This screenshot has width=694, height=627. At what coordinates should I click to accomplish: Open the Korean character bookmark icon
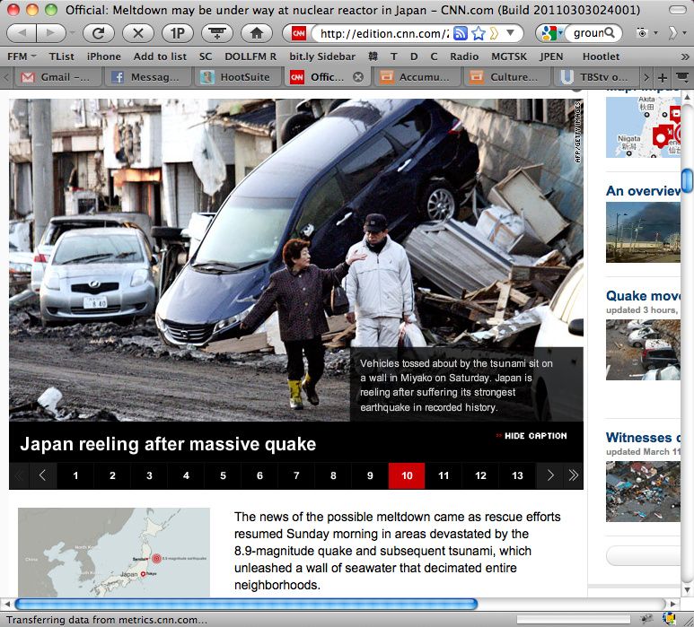(x=373, y=57)
